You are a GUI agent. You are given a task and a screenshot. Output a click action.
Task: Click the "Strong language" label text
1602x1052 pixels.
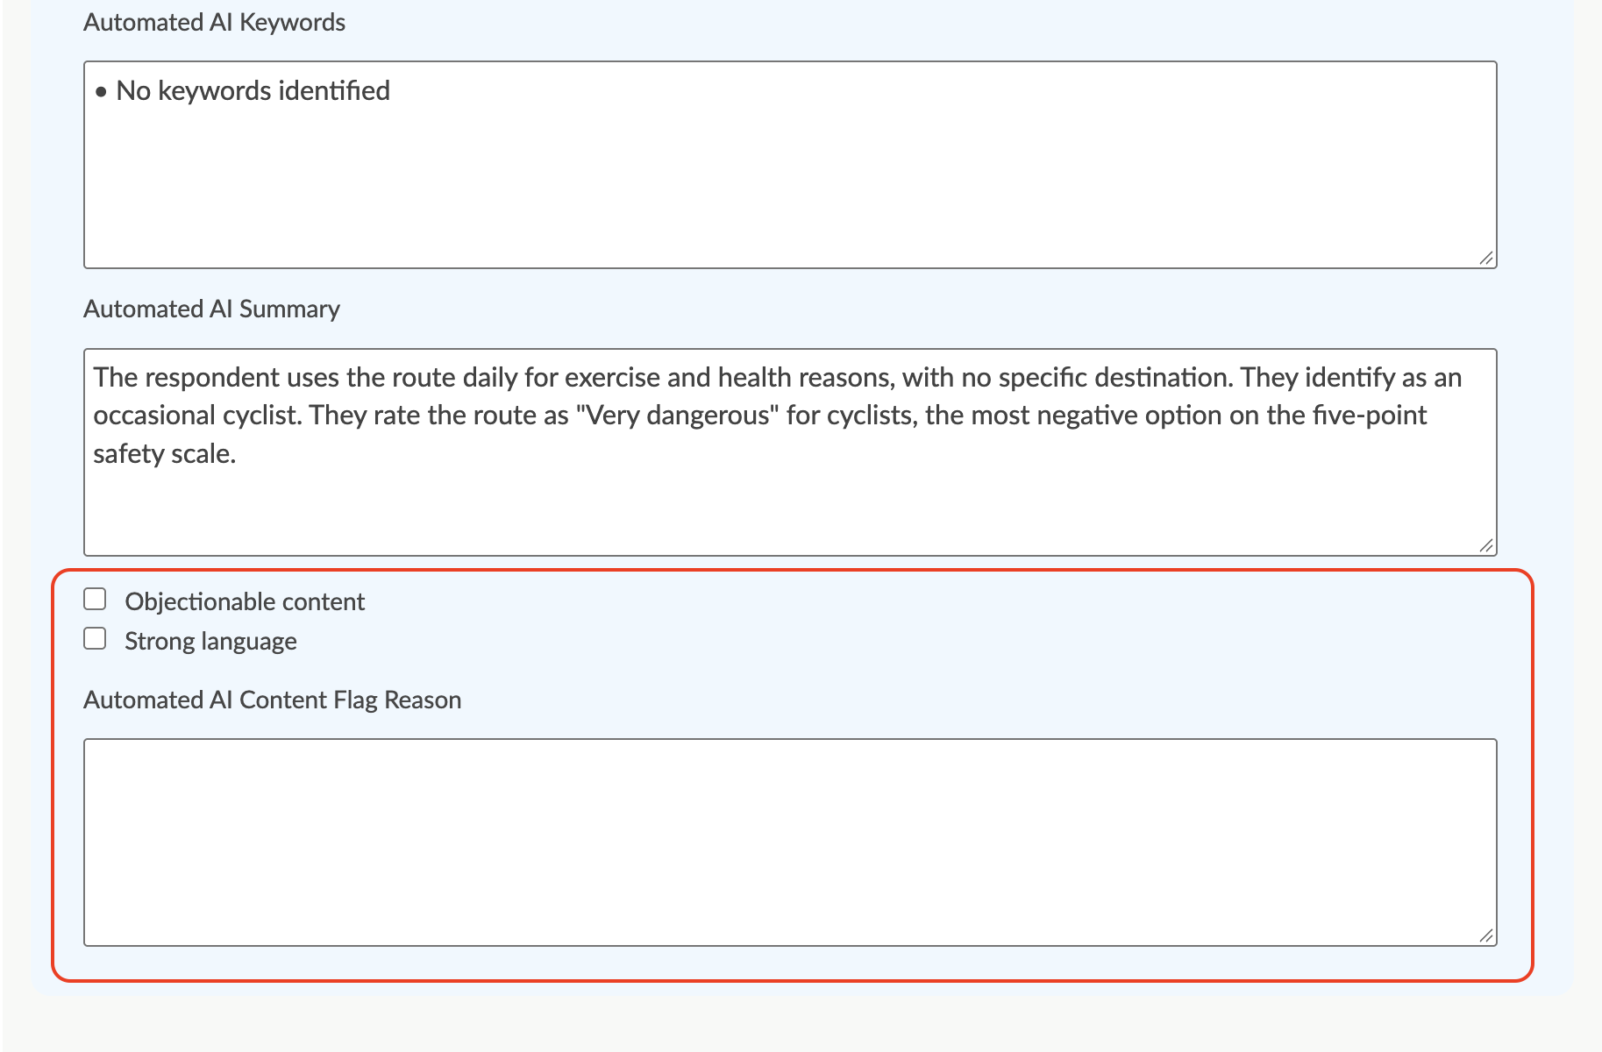pos(211,641)
